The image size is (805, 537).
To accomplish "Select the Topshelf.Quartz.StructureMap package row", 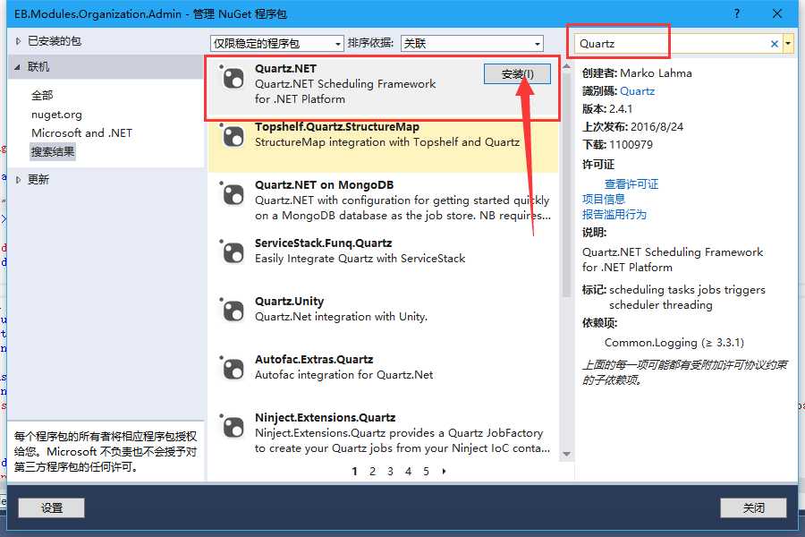I will pos(383,146).
